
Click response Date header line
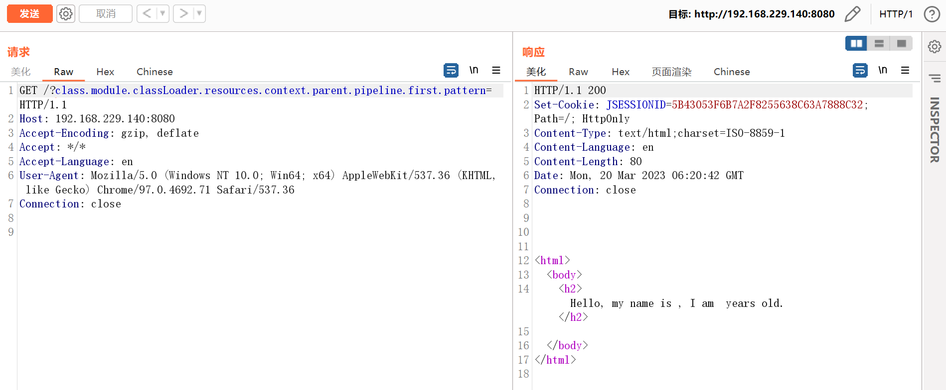coord(639,176)
